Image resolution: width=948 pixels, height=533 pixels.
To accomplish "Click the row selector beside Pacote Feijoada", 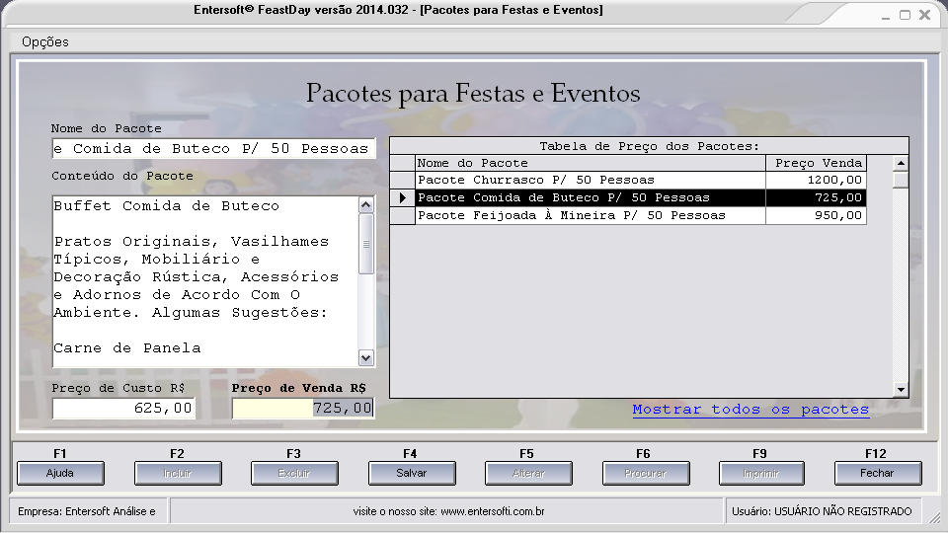I will [403, 215].
